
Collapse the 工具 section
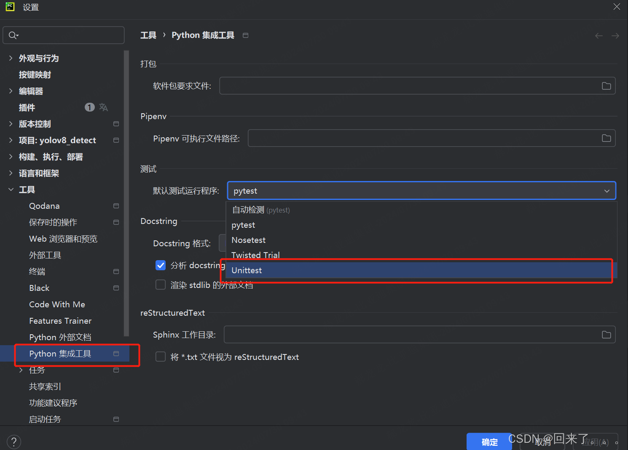(11, 189)
